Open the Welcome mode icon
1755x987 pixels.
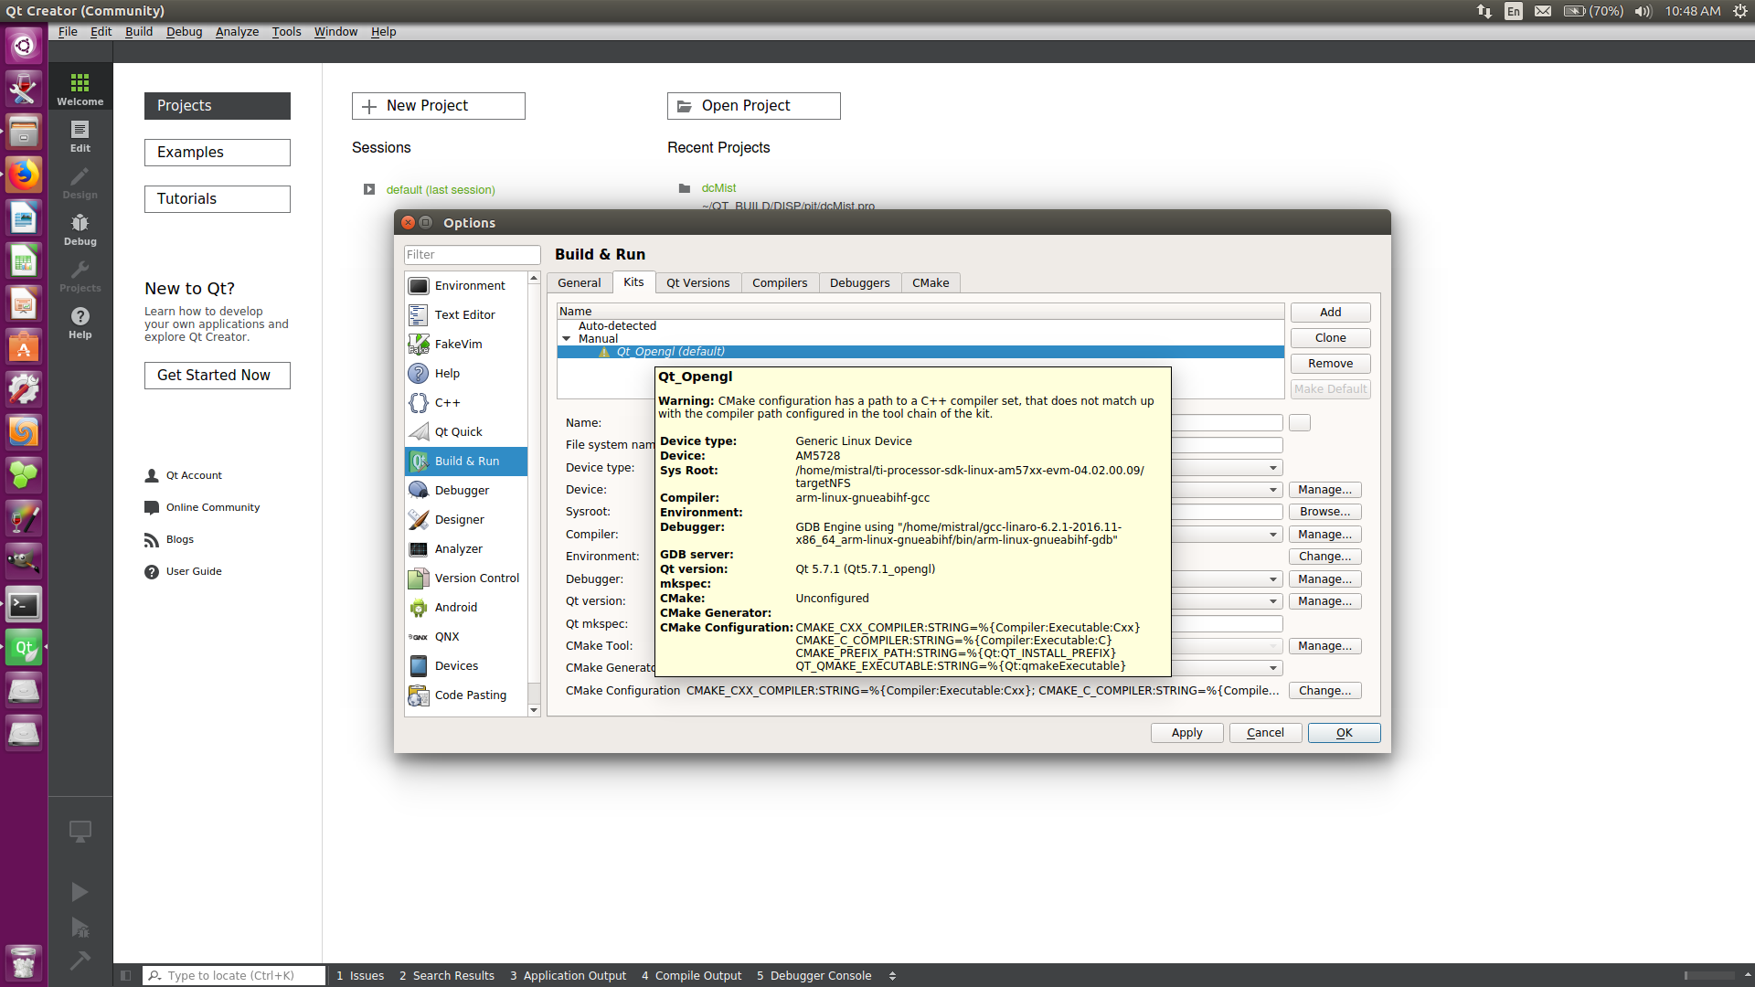pos(80,89)
